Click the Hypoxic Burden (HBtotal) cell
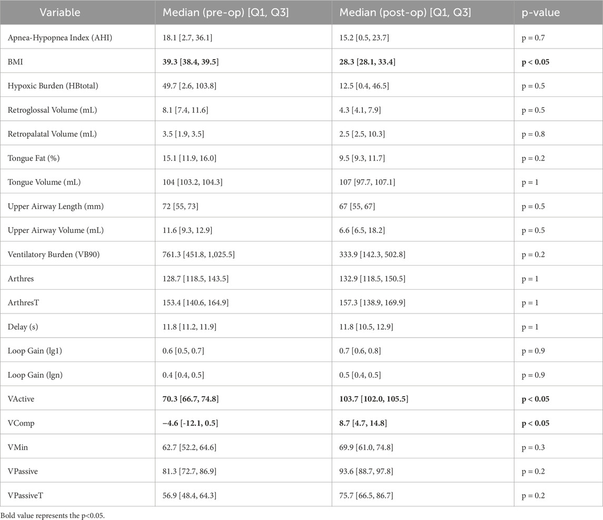 [x=49, y=86]
